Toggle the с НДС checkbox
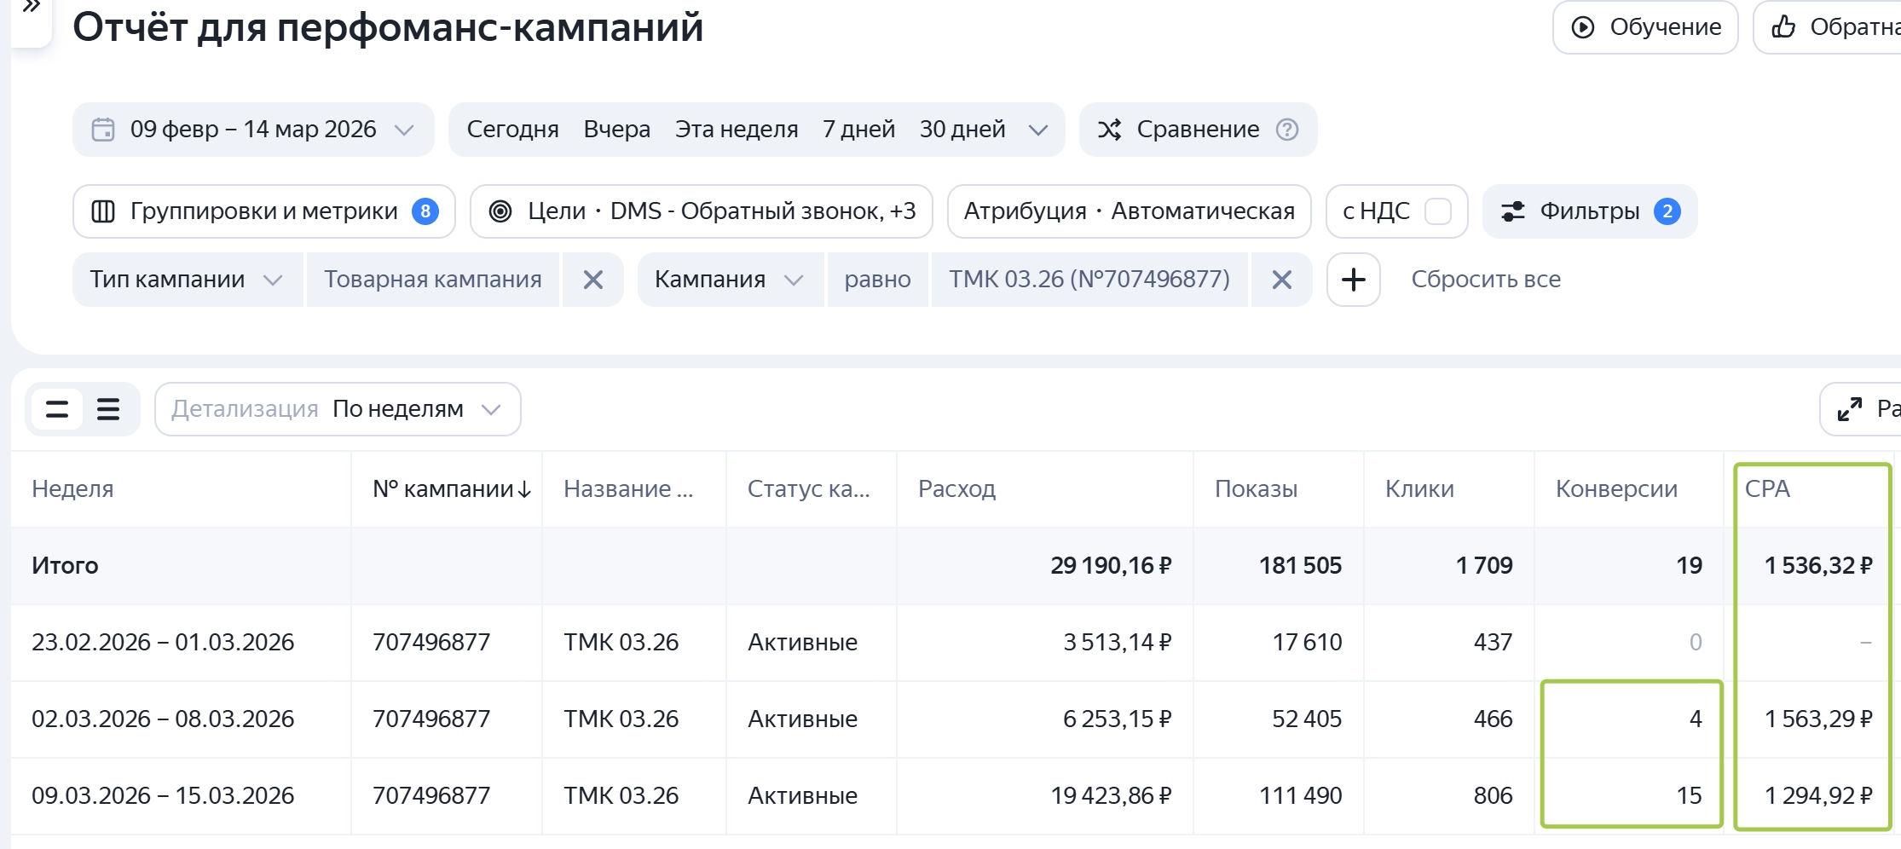Viewport: 1901px width, 849px height. pos(1438,211)
